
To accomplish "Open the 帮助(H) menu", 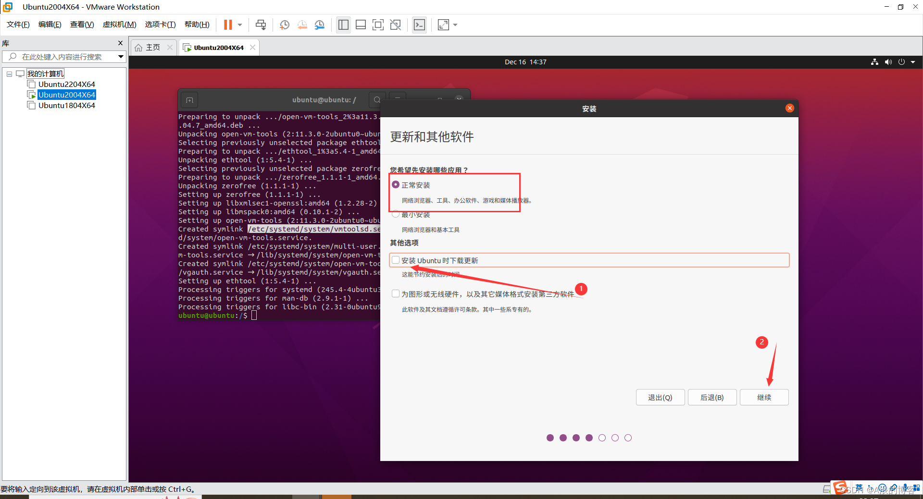I will tap(197, 24).
